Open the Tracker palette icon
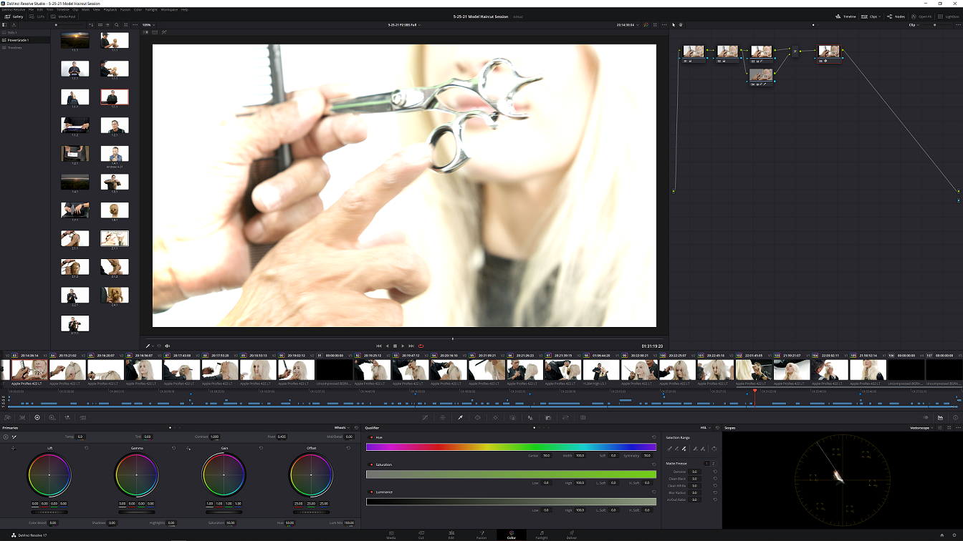This screenshot has width=963, height=541. (x=495, y=417)
